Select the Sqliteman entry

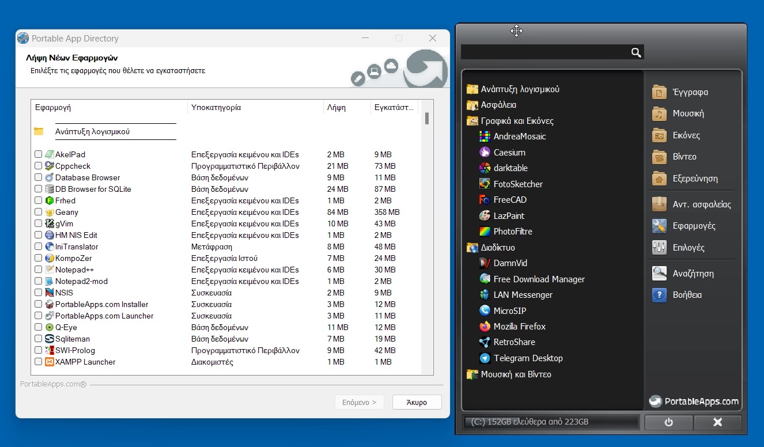coord(226,339)
